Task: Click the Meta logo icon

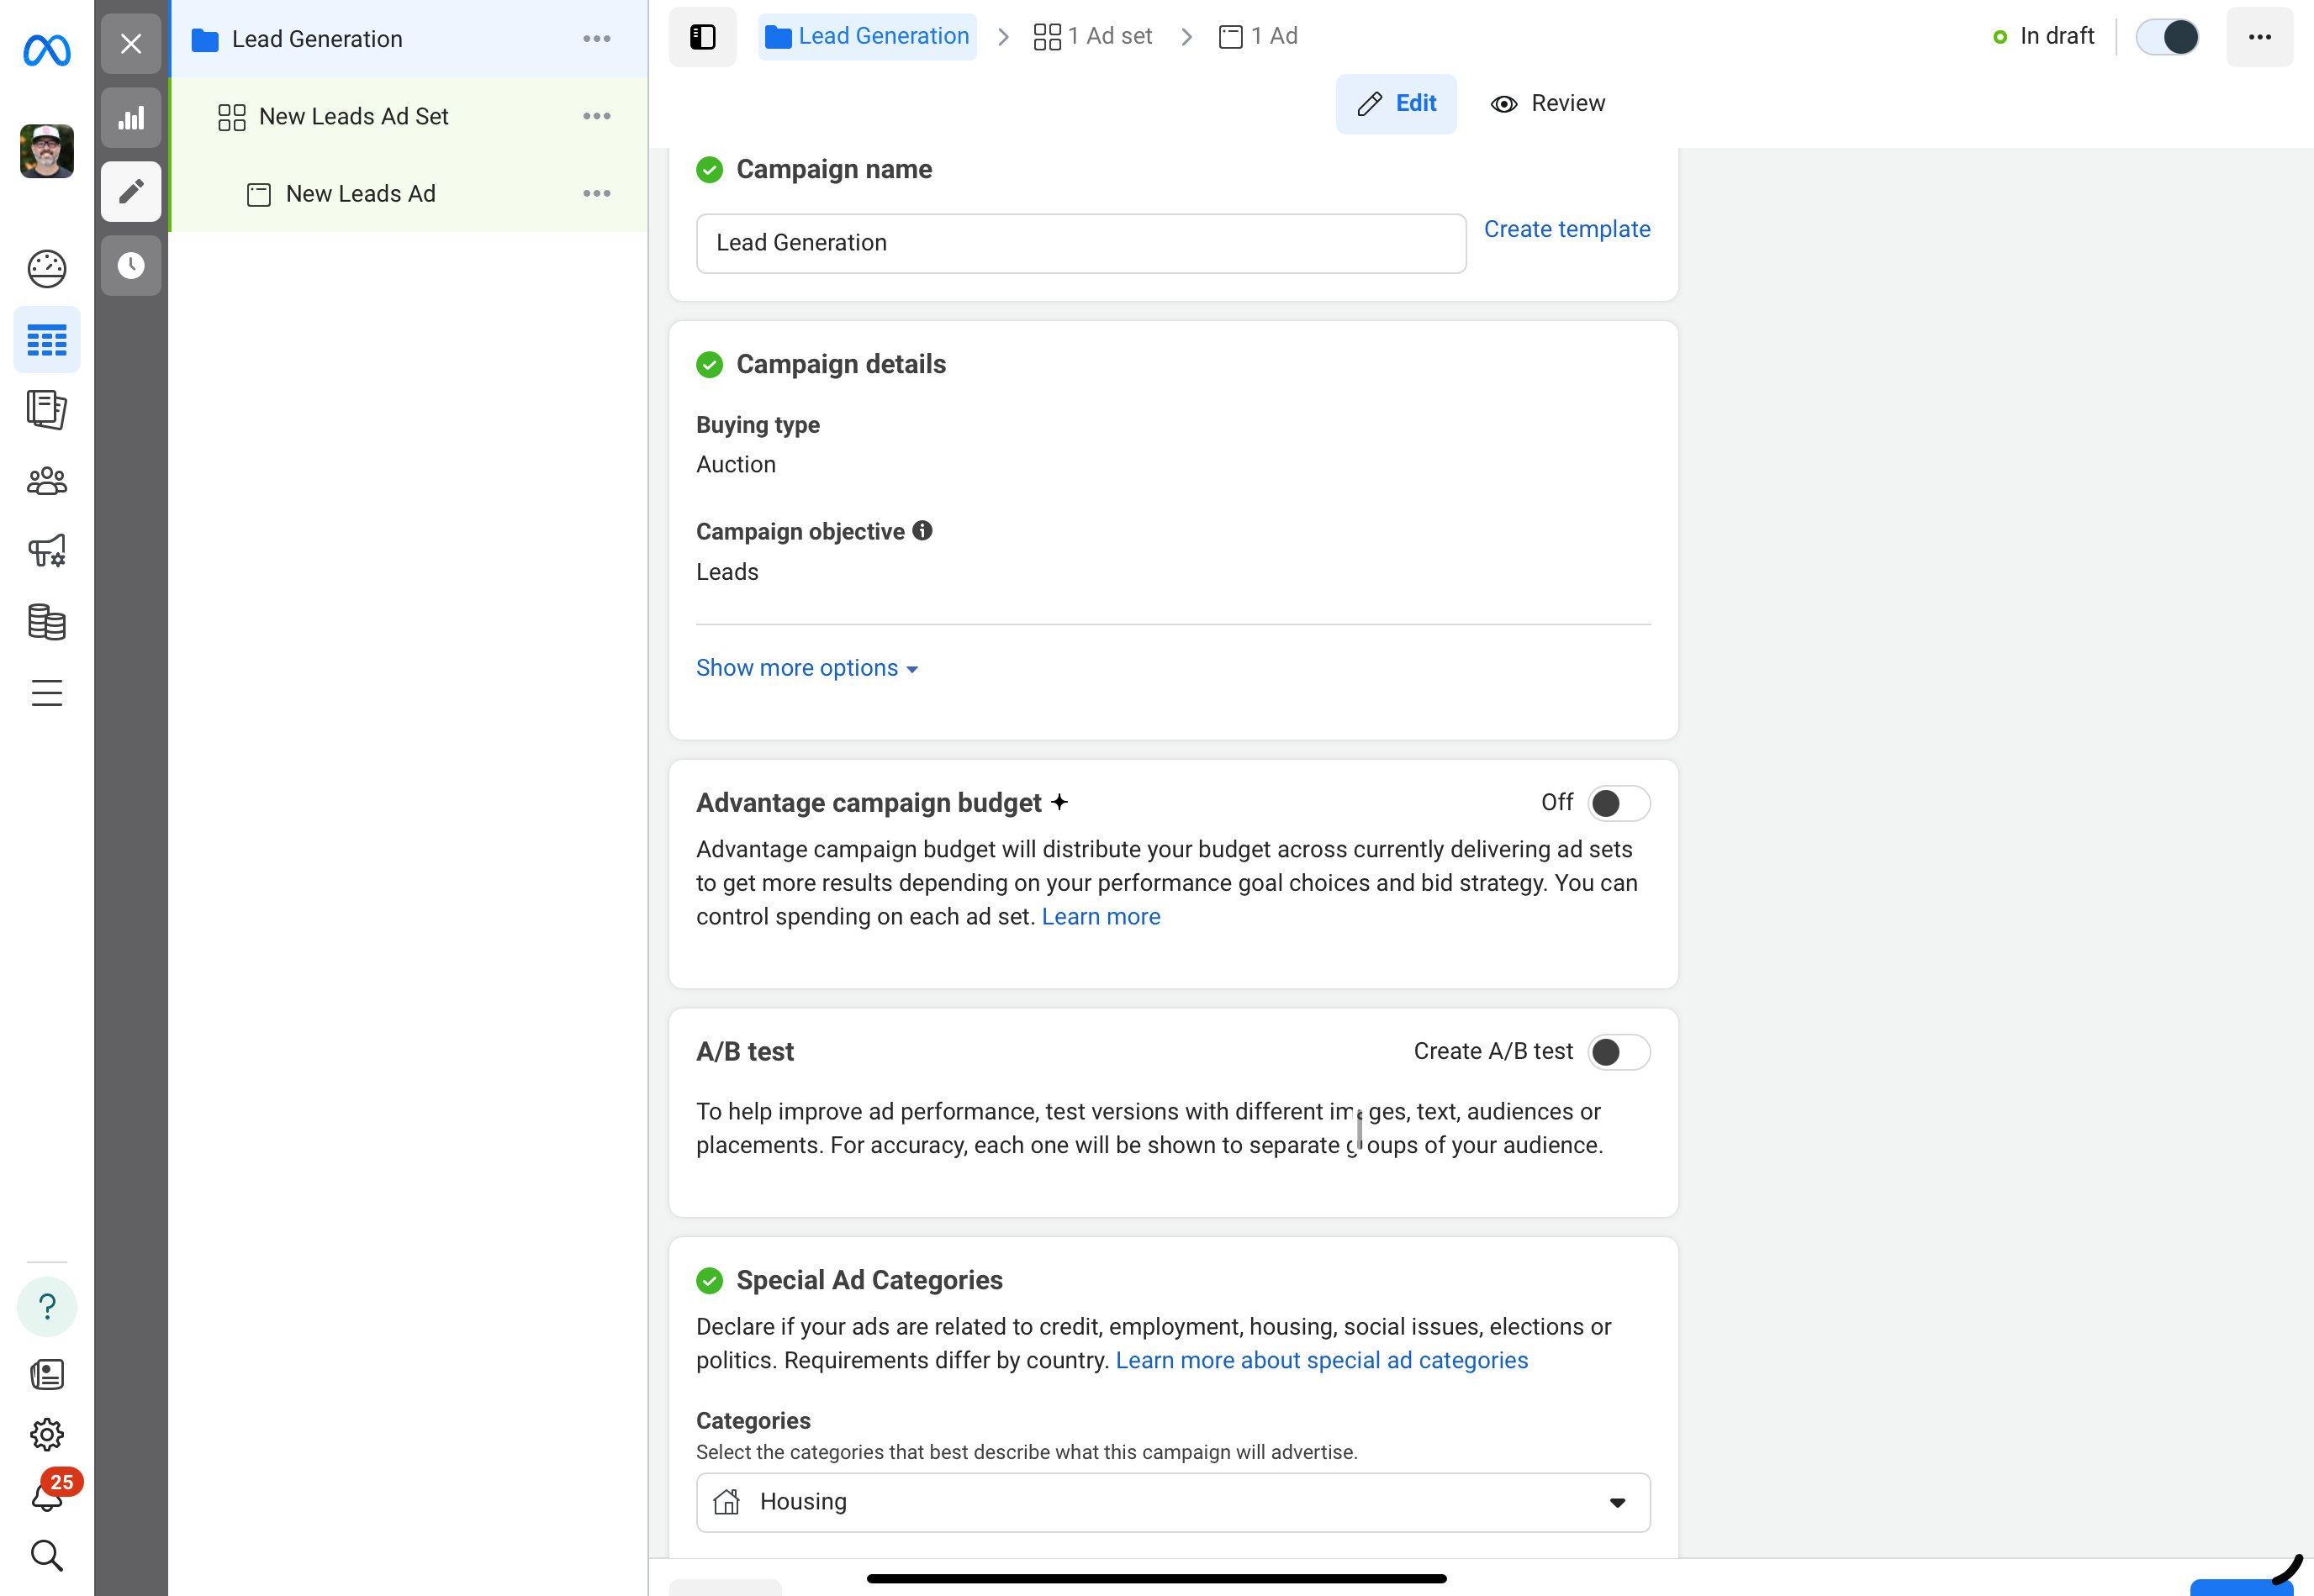Action: coord(46,50)
